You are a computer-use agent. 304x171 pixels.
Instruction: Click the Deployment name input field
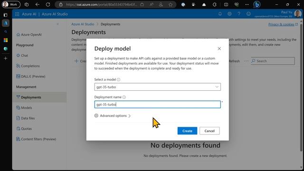pyautogui.click(x=157, y=104)
